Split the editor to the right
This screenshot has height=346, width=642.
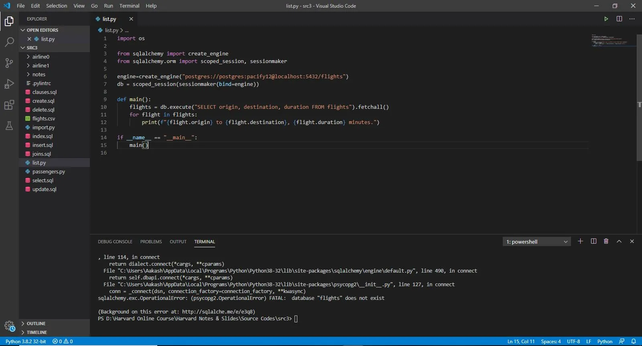coord(619,19)
